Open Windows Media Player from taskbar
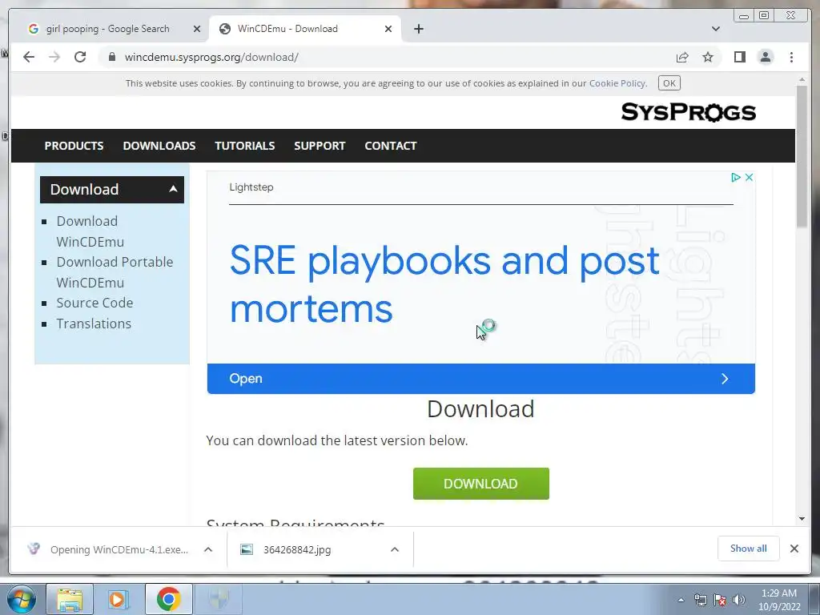 [119, 599]
